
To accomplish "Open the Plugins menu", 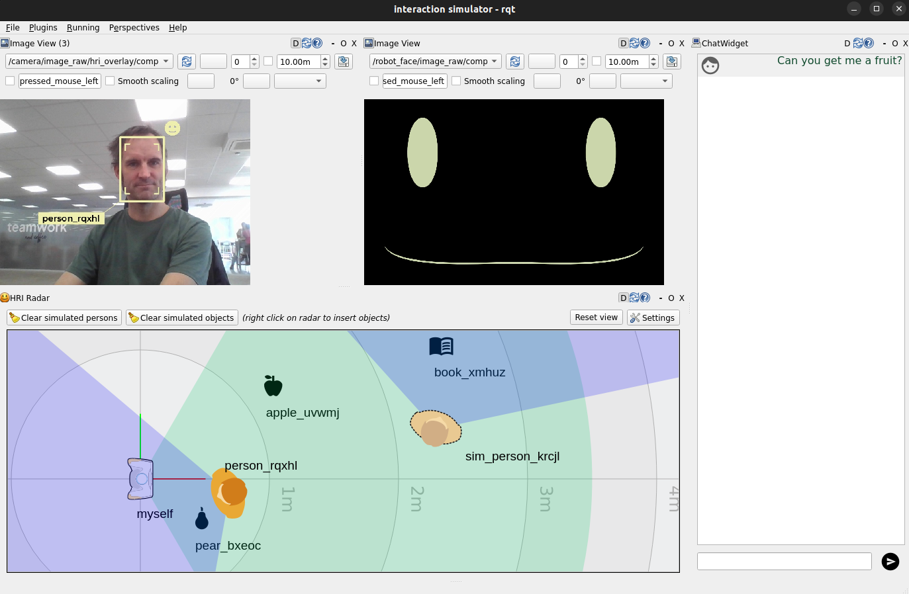I will pos(43,27).
